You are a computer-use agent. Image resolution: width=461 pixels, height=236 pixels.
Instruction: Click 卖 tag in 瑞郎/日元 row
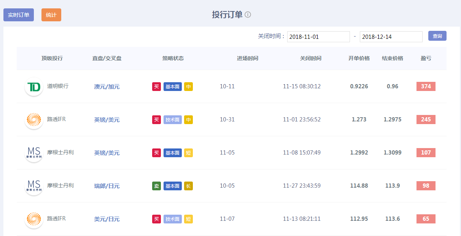(x=156, y=186)
